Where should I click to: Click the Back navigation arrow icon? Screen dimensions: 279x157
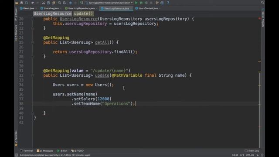(71, 3)
